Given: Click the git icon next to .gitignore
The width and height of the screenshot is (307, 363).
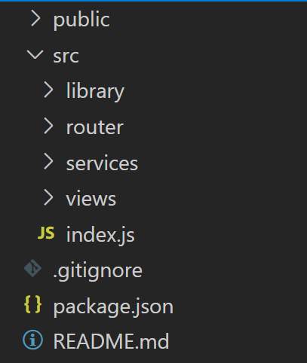Looking at the screenshot, I should [32, 268].
